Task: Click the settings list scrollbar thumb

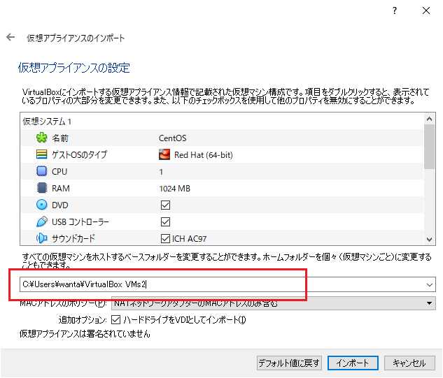Action: (x=429, y=147)
